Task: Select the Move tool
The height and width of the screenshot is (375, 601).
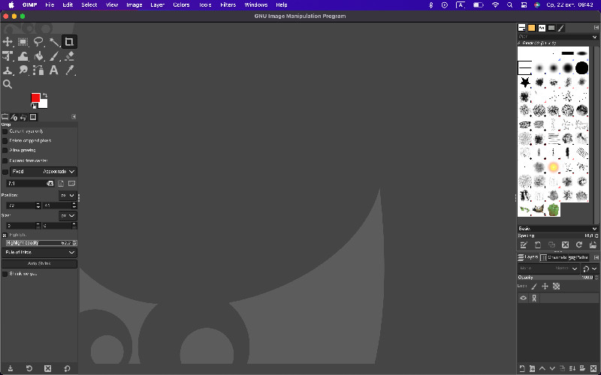Action: (8, 42)
